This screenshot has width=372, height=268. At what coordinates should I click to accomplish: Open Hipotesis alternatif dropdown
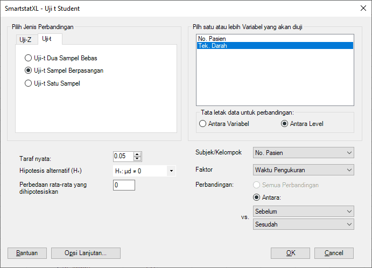(x=171, y=171)
